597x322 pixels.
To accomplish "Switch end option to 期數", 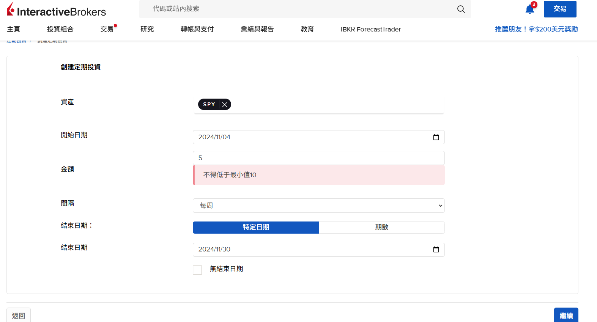I will (382, 227).
